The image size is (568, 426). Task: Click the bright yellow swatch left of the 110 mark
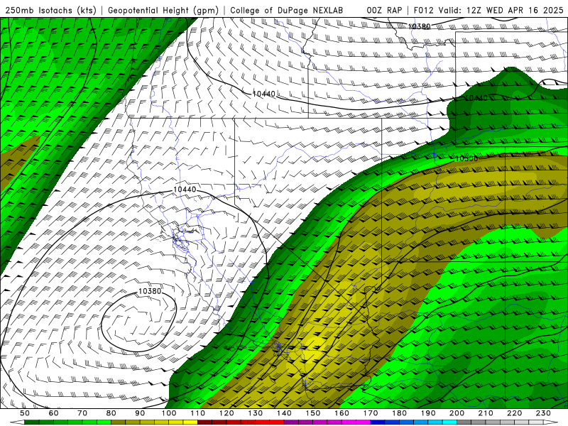pyautogui.click(x=190, y=422)
